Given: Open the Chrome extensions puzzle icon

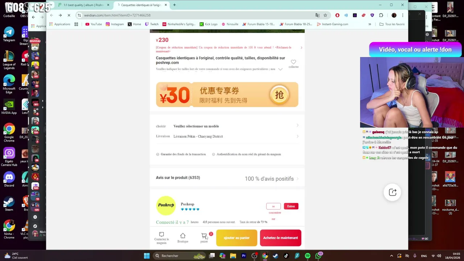Looking at the screenshot, I should coord(381,15).
